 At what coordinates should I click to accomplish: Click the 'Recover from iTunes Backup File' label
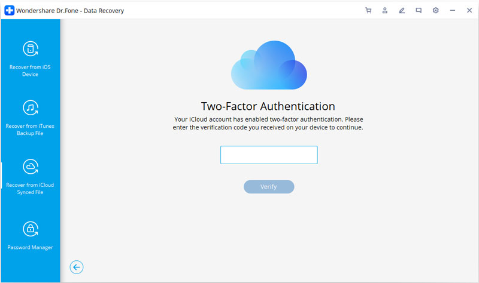point(30,130)
